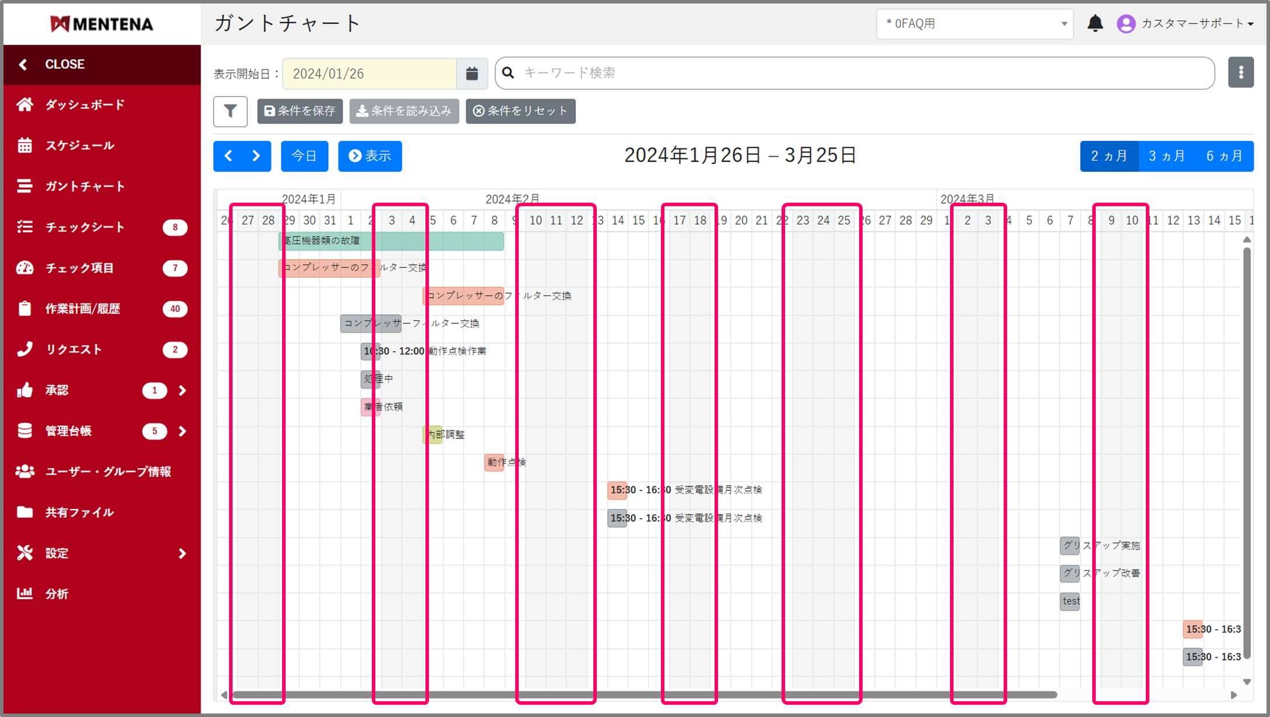Screen dimensions: 1270x717
Task: Open the notification bell
Action: (1095, 23)
